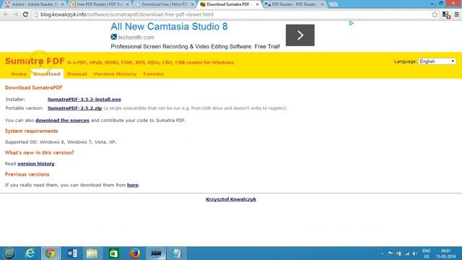The height and width of the screenshot is (260, 462).
Task: Close the Download Sumatra PDF tab
Action: [x=257, y=4]
